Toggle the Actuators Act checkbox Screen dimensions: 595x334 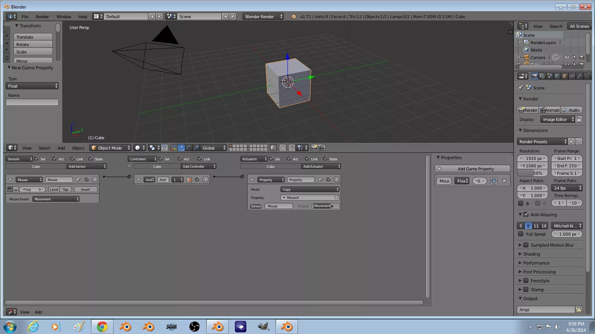point(289,159)
